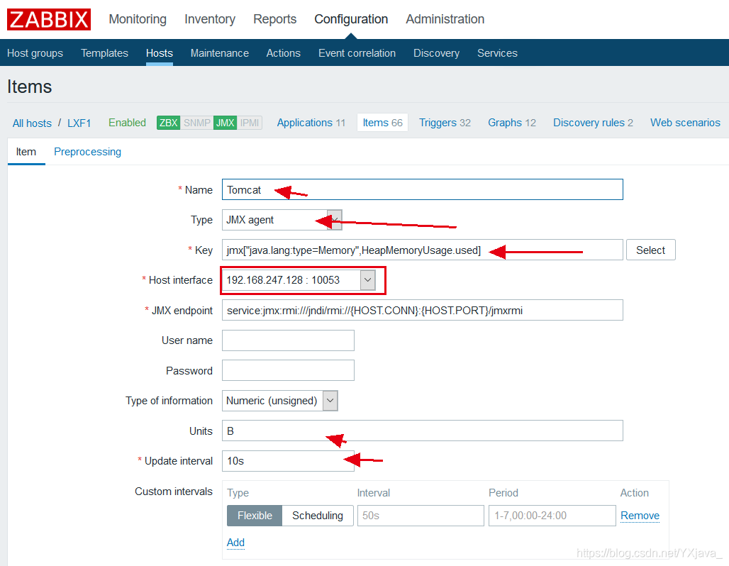Click the Enabled status link
Viewport: 729px width, 566px height.
click(128, 123)
